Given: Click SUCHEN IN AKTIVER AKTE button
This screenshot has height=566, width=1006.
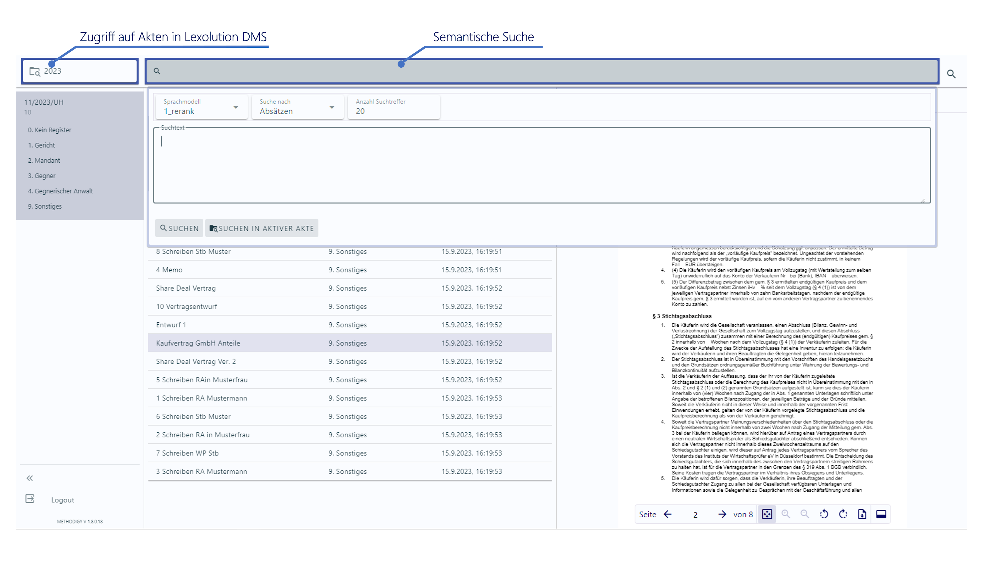Looking at the screenshot, I should 262,228.
